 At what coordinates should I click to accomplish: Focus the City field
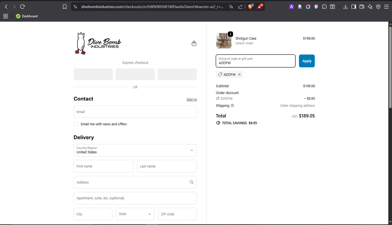[x=93, y=214]
